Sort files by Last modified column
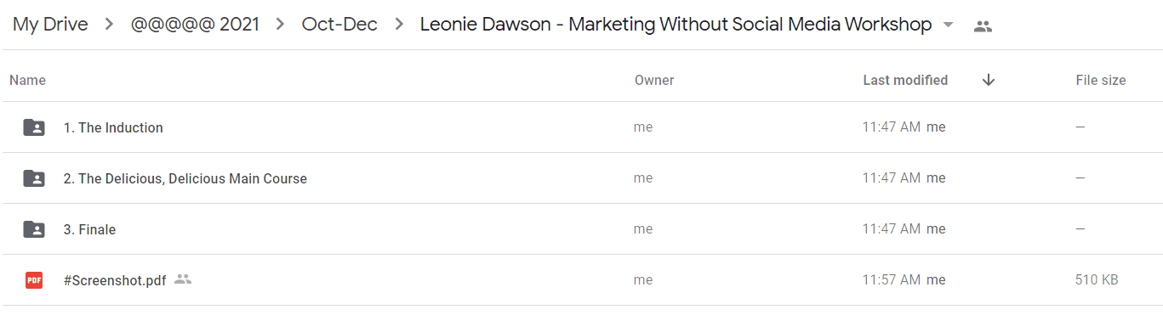 pyautogui.click(x=905, y=80)
